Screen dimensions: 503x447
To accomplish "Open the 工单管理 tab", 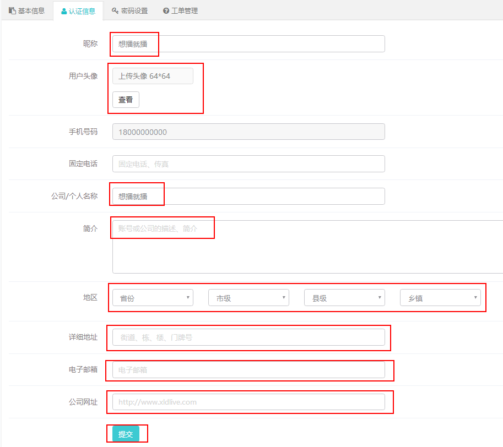I will tap(180, 10).
